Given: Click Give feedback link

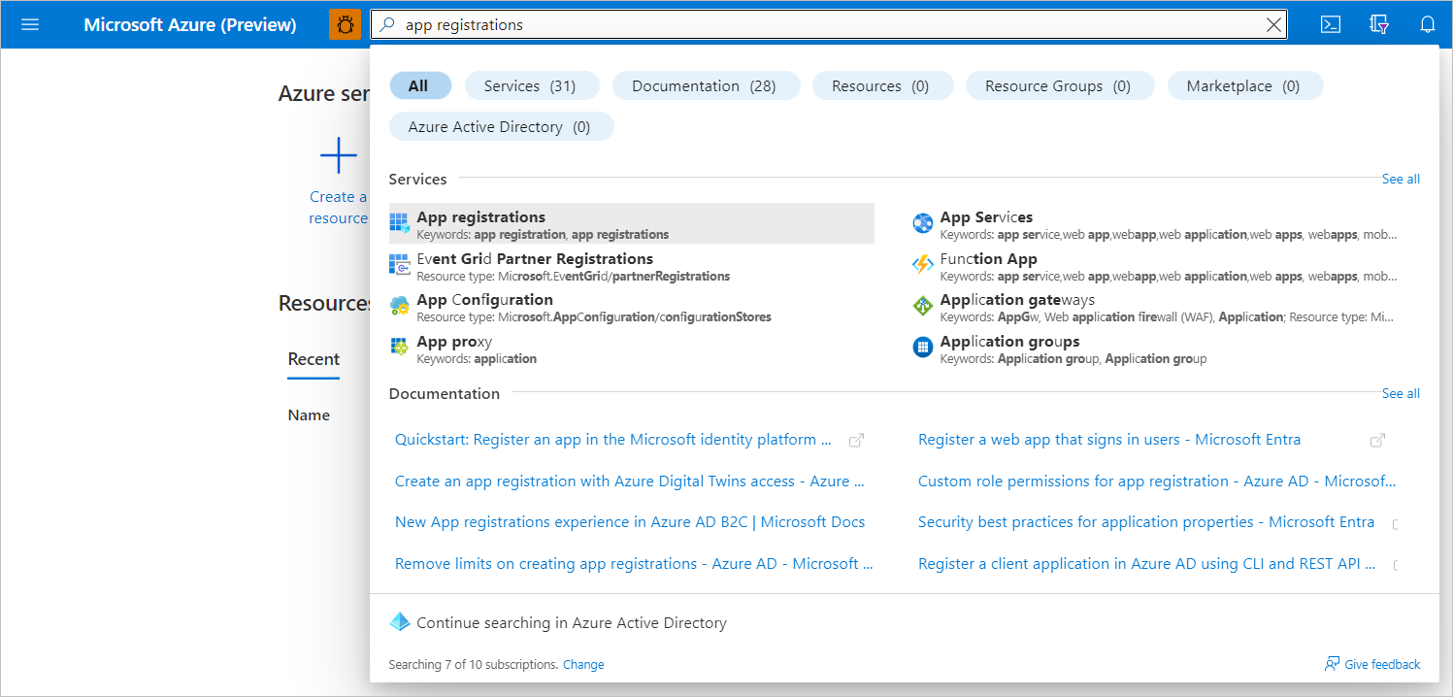Looking at the screenshot, I should pyautogui.click(x=1382, y=664).
